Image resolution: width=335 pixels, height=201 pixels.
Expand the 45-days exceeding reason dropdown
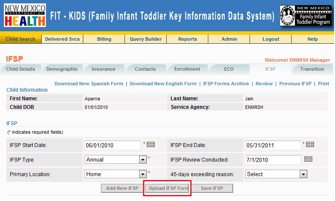(x=303, y=174)
